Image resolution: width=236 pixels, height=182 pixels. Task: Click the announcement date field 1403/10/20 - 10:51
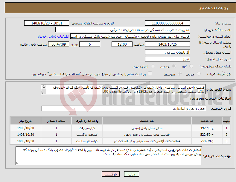click(47, 23)
